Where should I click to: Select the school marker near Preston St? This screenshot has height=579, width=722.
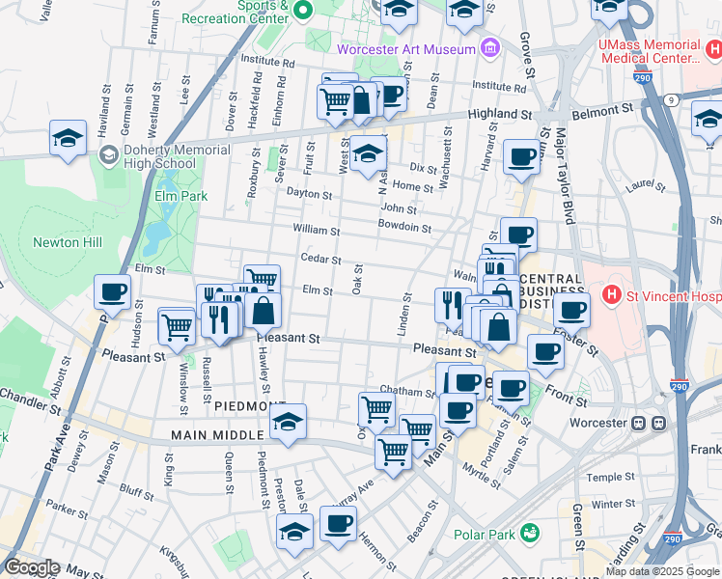point(294,532)
